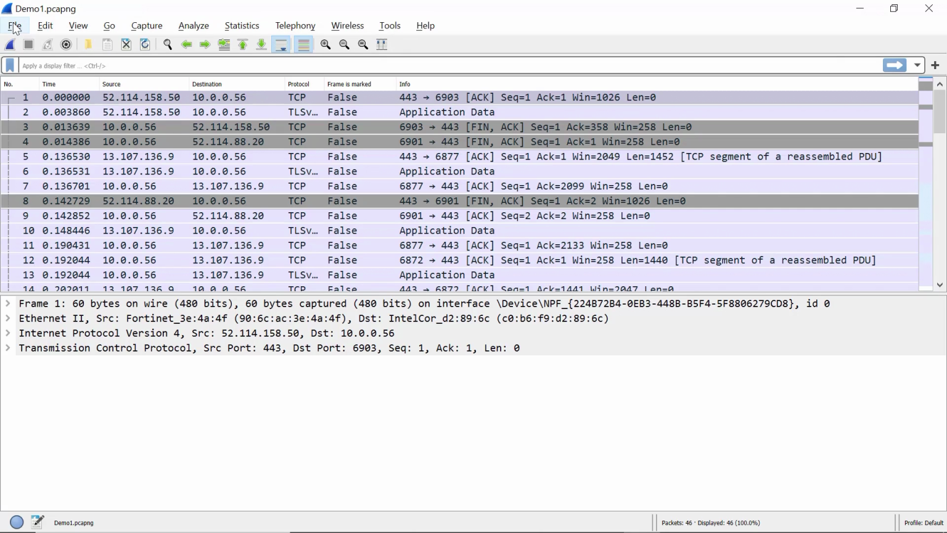Click the Profile: Default status label

923,523
